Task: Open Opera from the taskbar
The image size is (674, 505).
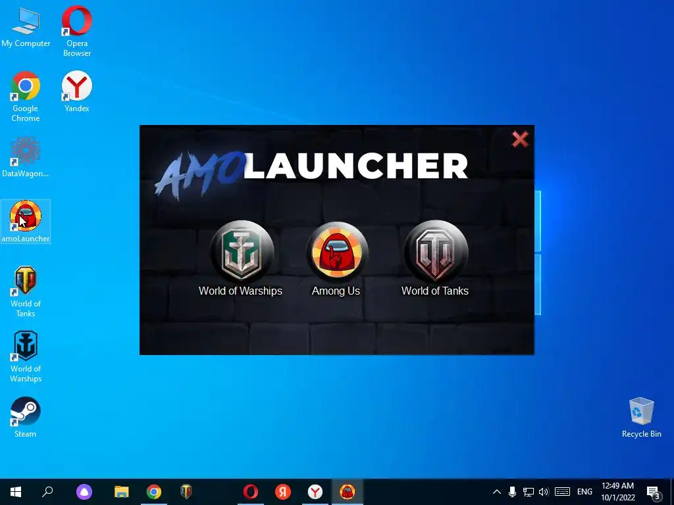Action: click(x=251, y=492)
